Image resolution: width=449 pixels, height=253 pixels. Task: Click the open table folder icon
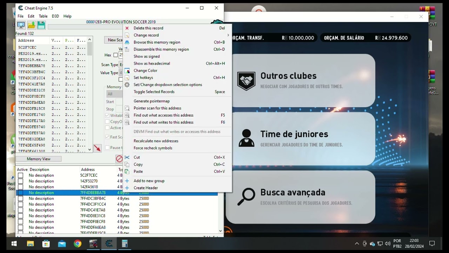31,25
